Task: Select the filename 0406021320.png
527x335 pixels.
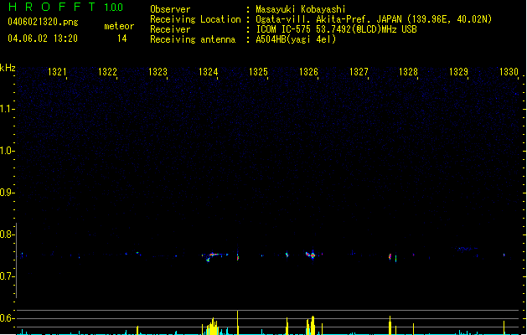Action: pyautogui.click(x=43, y=22)
